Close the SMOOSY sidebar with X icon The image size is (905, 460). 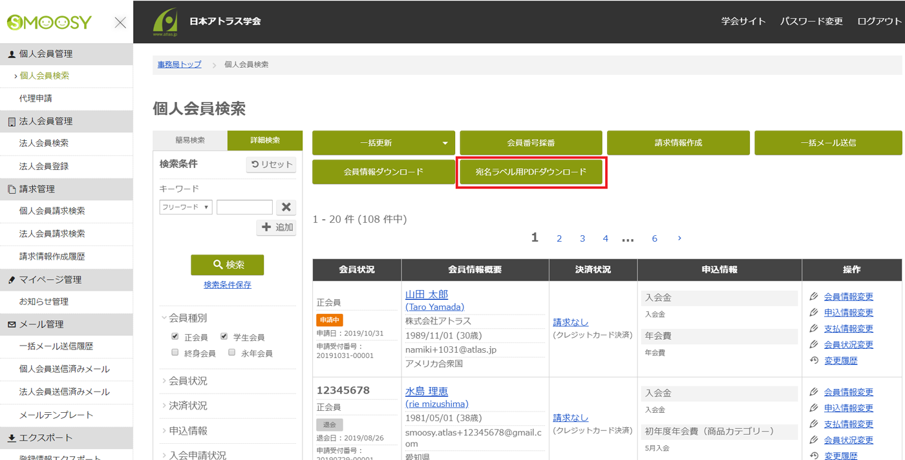point(120,23)
